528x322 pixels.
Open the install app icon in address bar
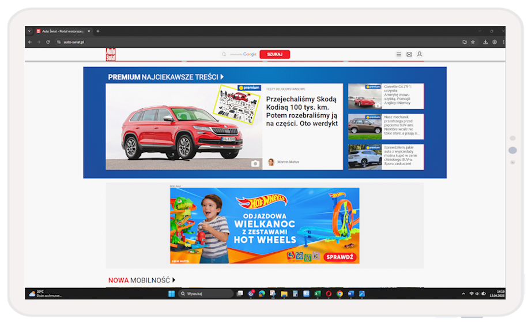[x=465, y=42]
